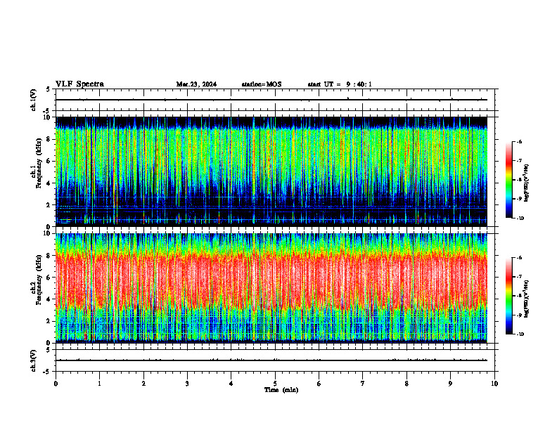Click inside the ch.1 spectrogram panel
The height and width of the screenshot is (430, 557).
click(271, 171)
